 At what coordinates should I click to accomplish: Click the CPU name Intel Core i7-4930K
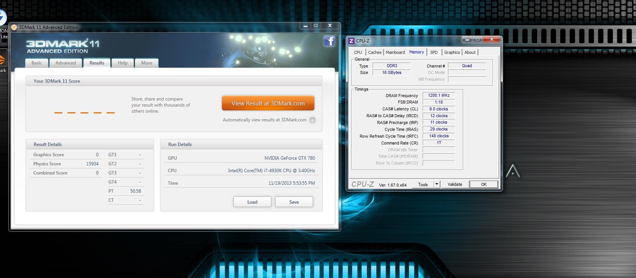pos(271,171)
